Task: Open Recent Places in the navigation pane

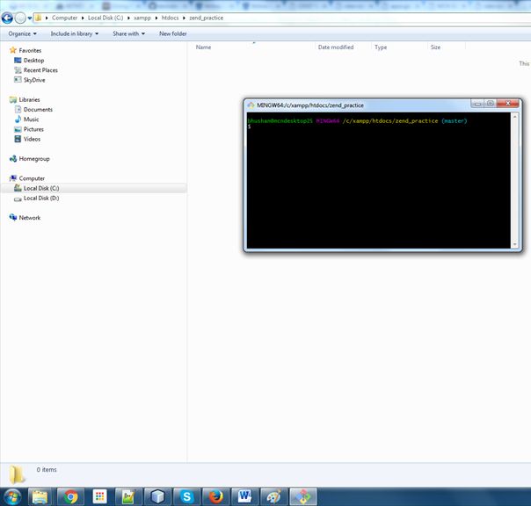Action: coord(40,70)
